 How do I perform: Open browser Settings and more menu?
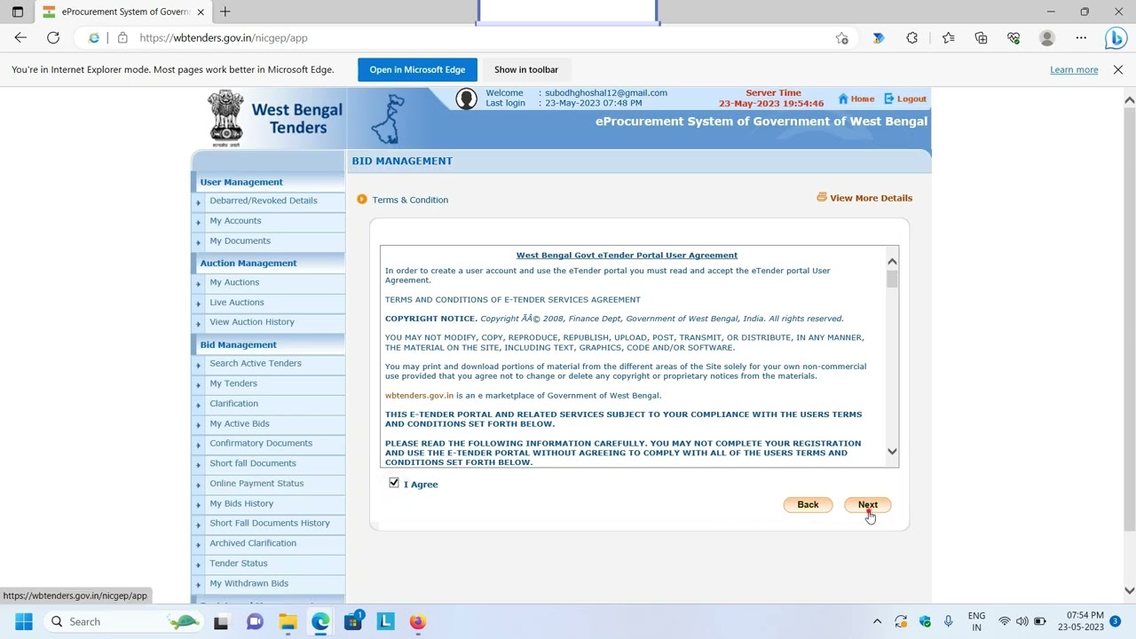point(1081,38)
